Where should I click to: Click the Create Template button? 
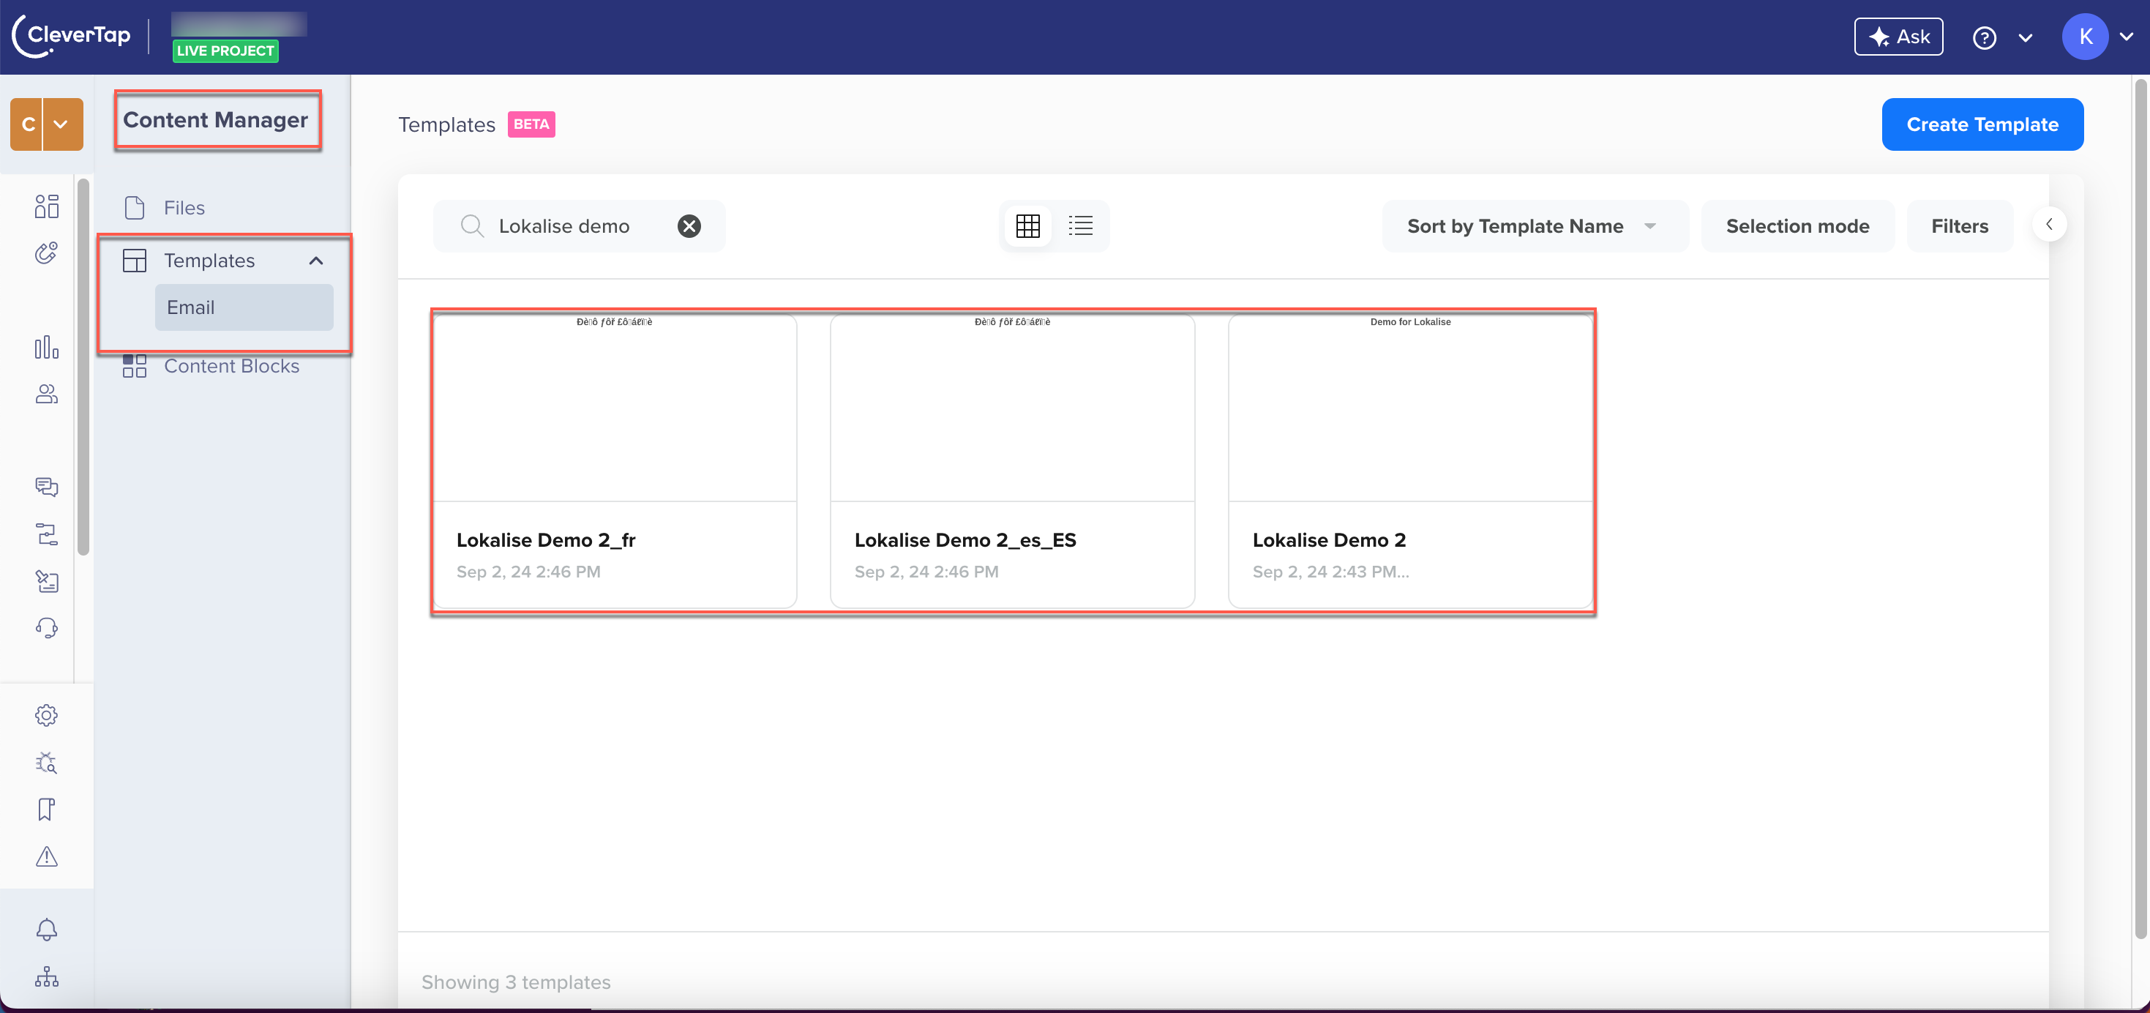tap(1982, 124)
